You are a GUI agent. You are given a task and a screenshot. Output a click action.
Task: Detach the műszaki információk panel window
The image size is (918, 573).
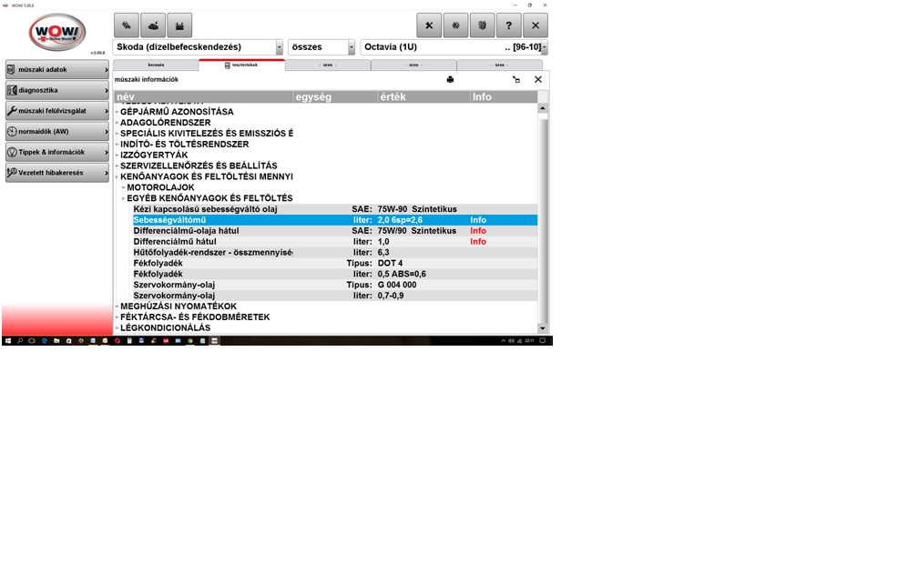click(515, 79)
